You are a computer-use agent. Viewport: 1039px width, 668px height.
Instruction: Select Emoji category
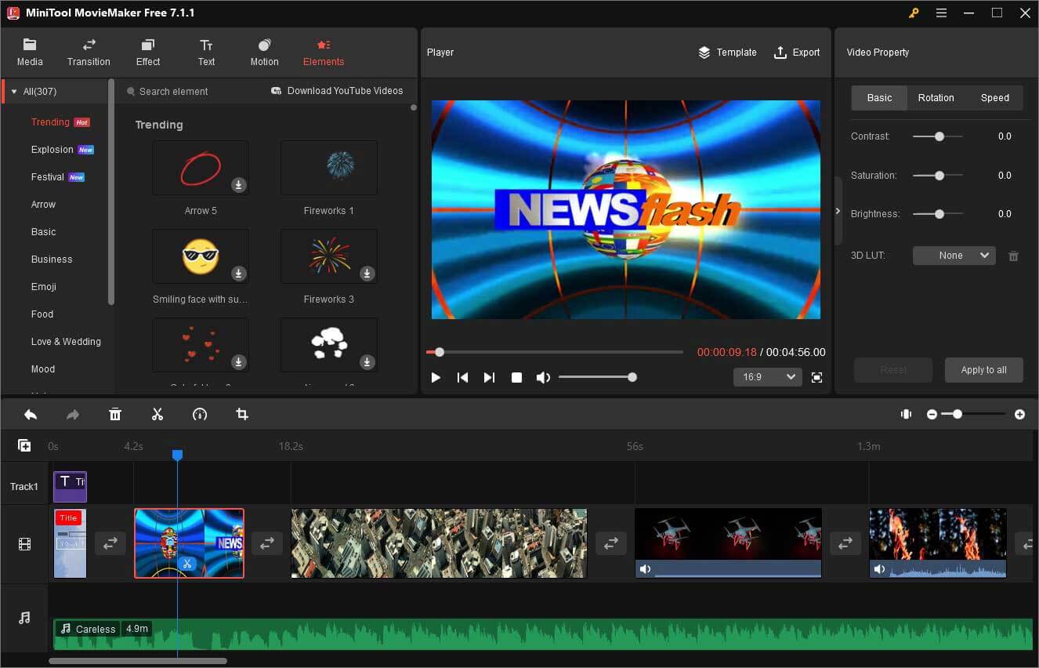44,287
